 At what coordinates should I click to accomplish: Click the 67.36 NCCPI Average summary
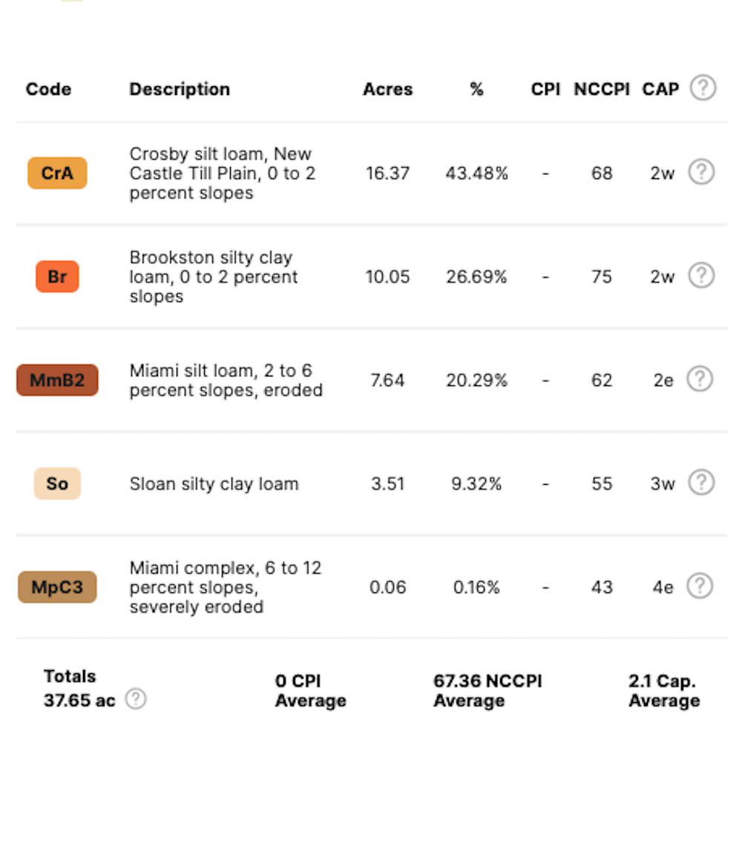[x=487, y=691]
